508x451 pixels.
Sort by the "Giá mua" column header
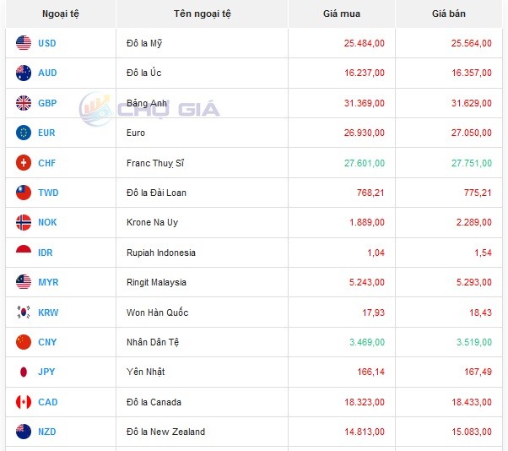pyautogui.click(x=341, y=14)
